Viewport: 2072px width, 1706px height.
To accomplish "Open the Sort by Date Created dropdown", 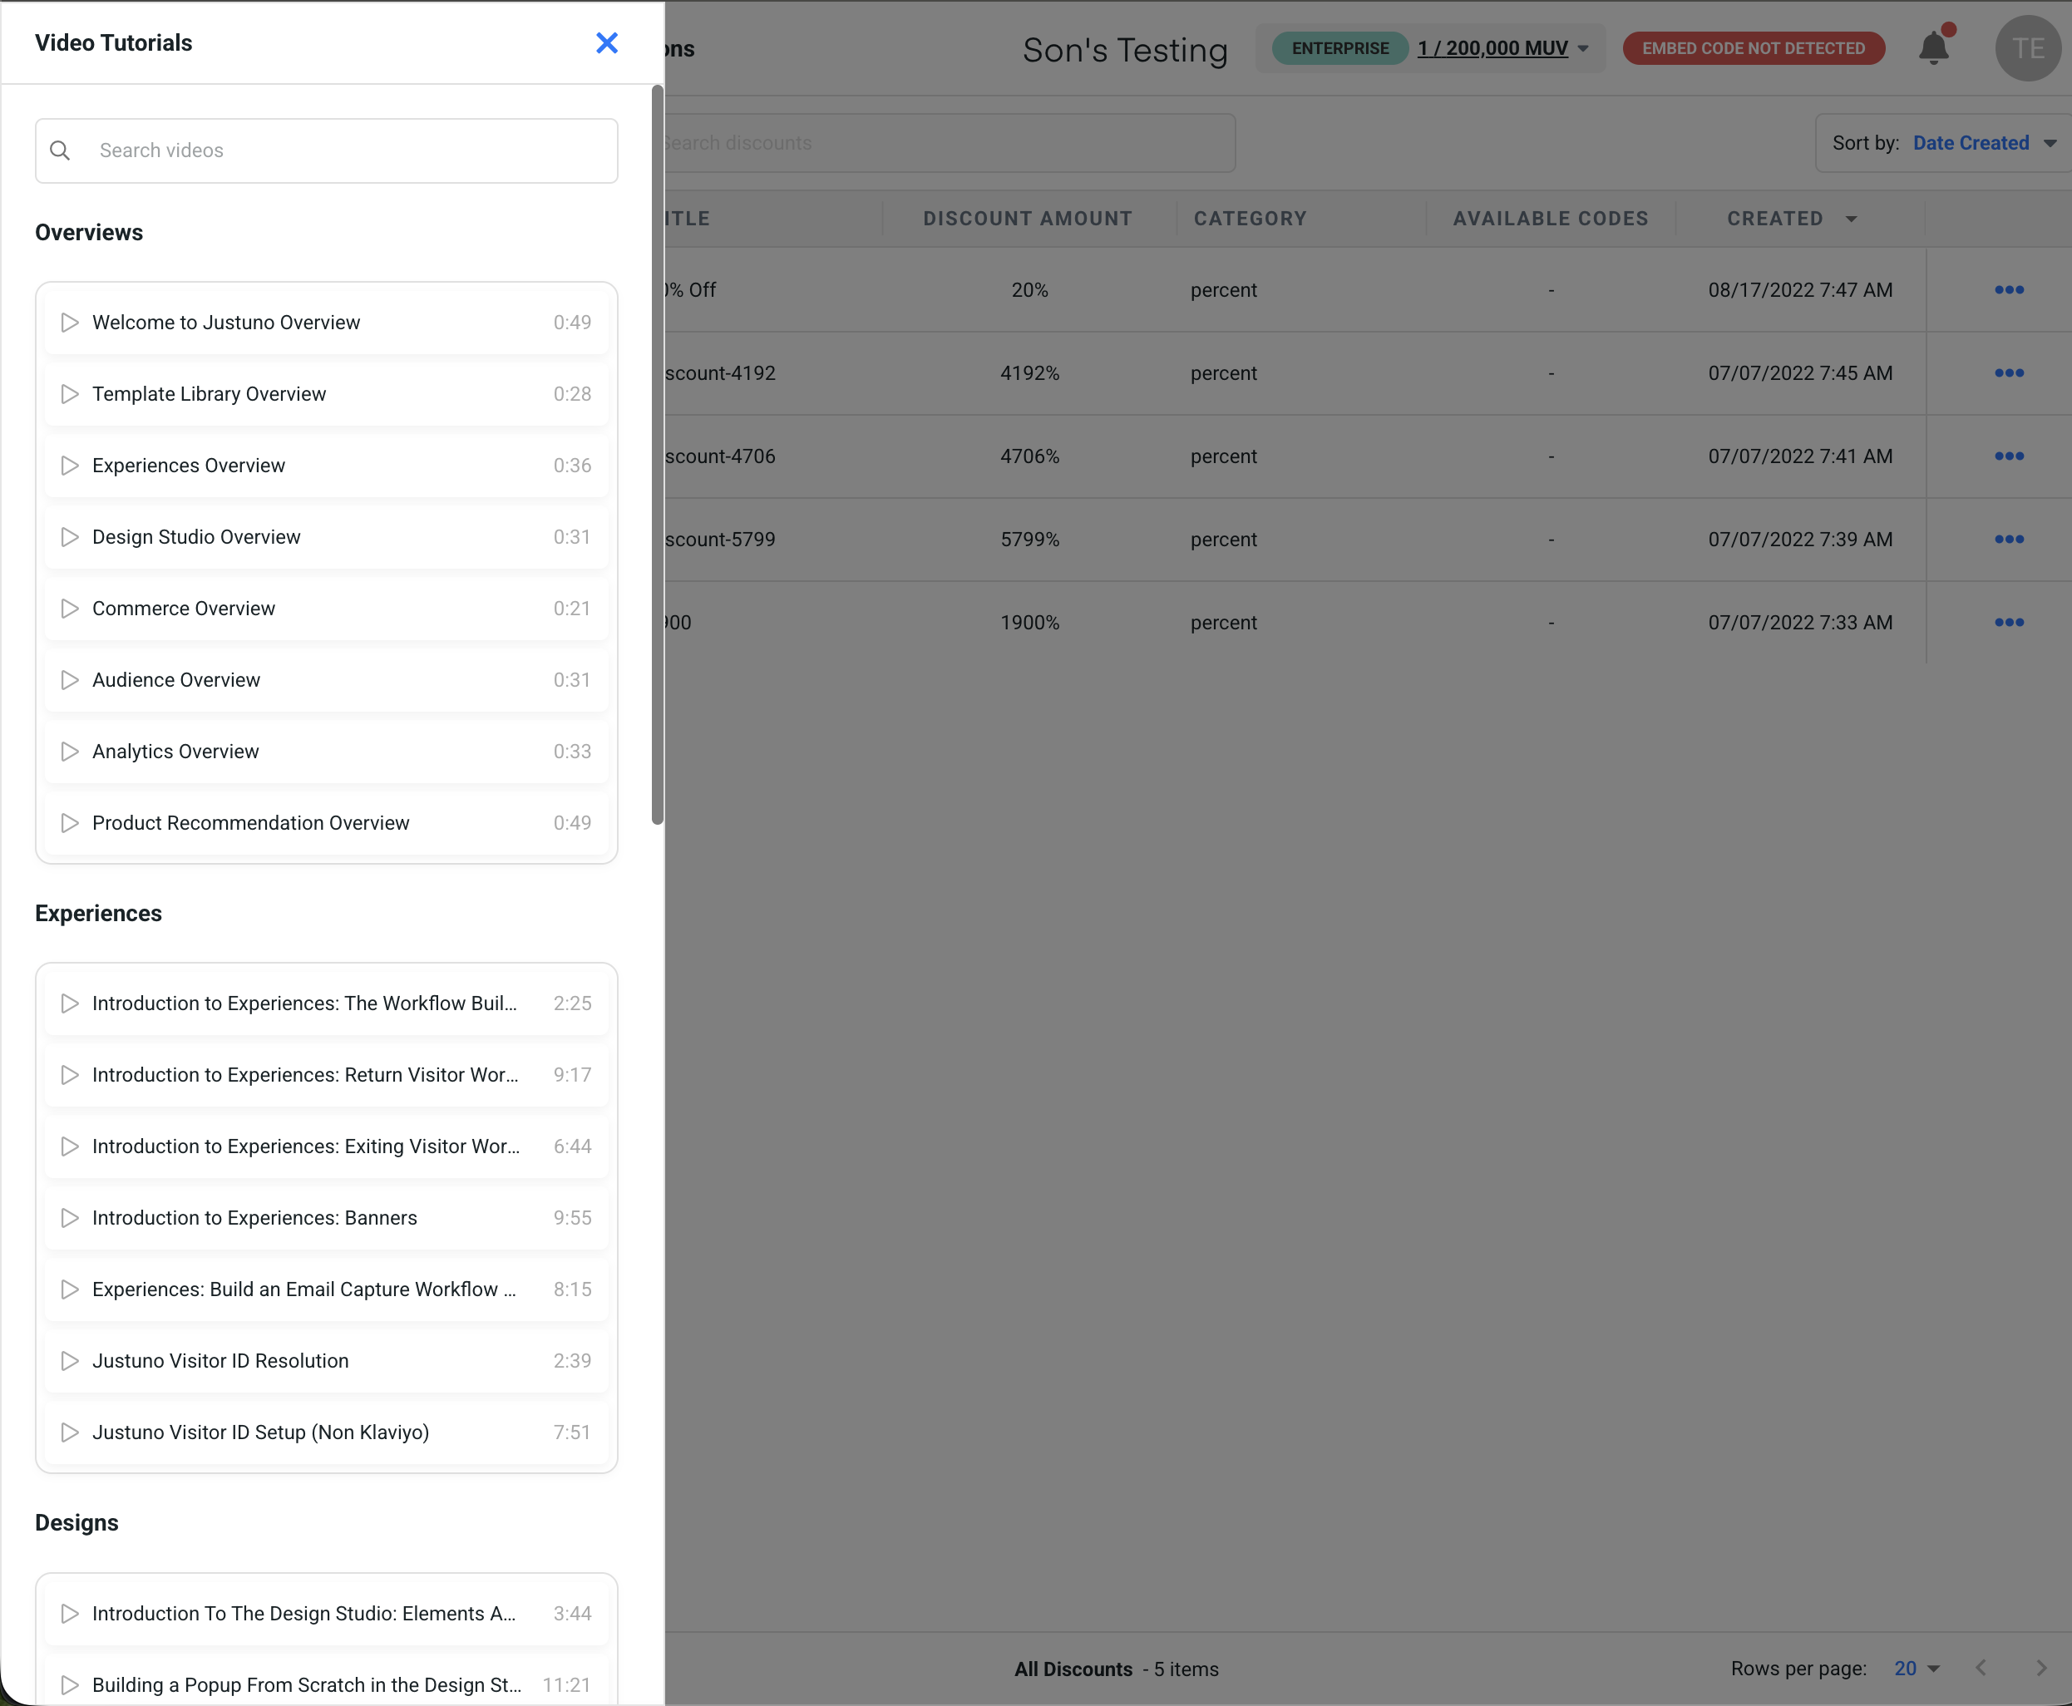I will click(1943, 144).
